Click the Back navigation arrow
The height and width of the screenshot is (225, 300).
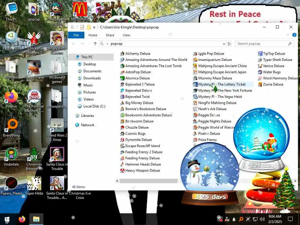pyautogui.click(x=74, y=44)
